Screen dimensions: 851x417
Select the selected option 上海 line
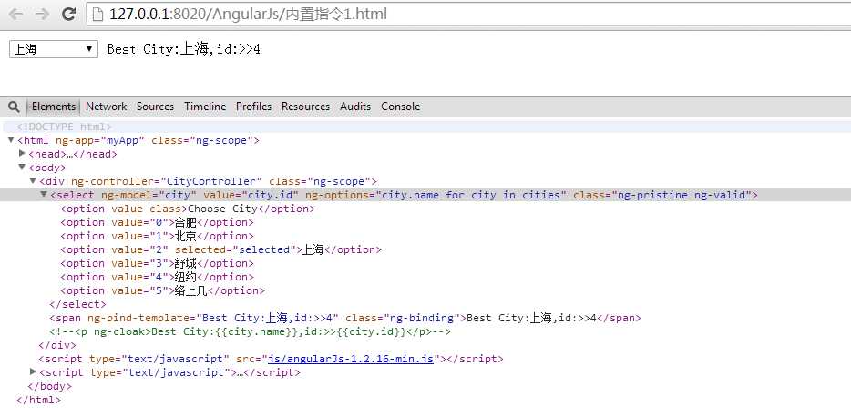point(220,249)
